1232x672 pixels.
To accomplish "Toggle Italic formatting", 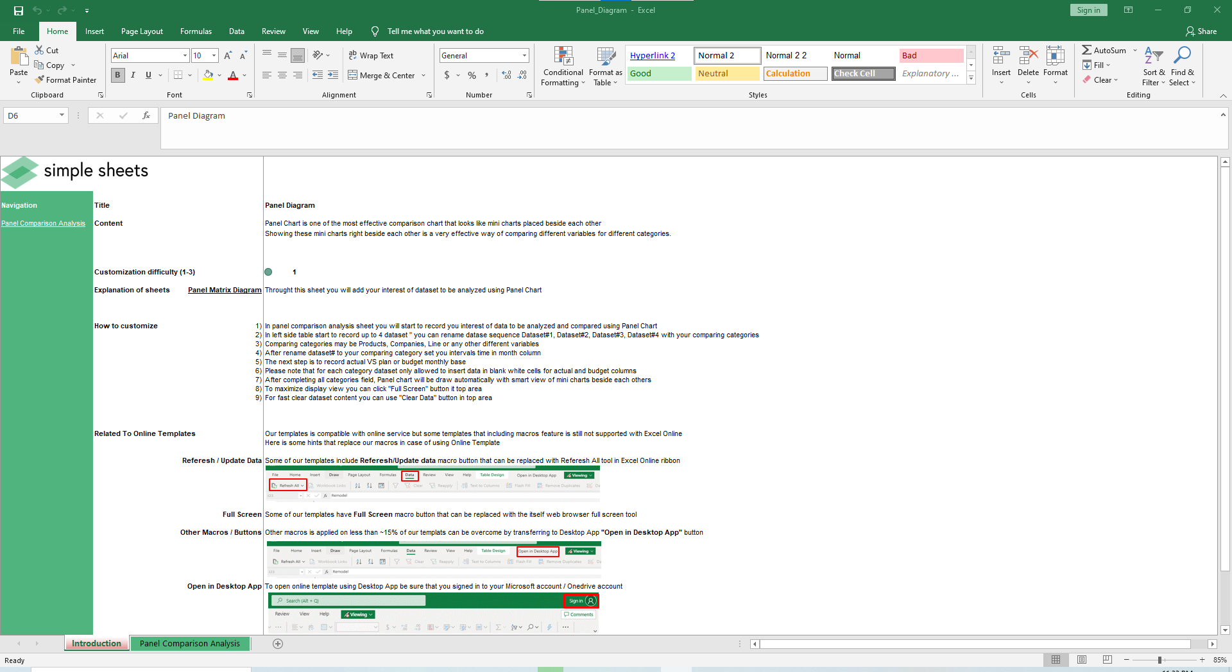I will click(x=133, y=75).
